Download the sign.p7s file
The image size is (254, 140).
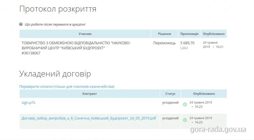(29, 103)
